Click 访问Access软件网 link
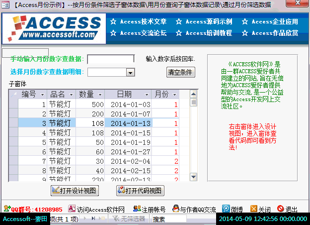The image size is (310, 225). coord(101,210)
